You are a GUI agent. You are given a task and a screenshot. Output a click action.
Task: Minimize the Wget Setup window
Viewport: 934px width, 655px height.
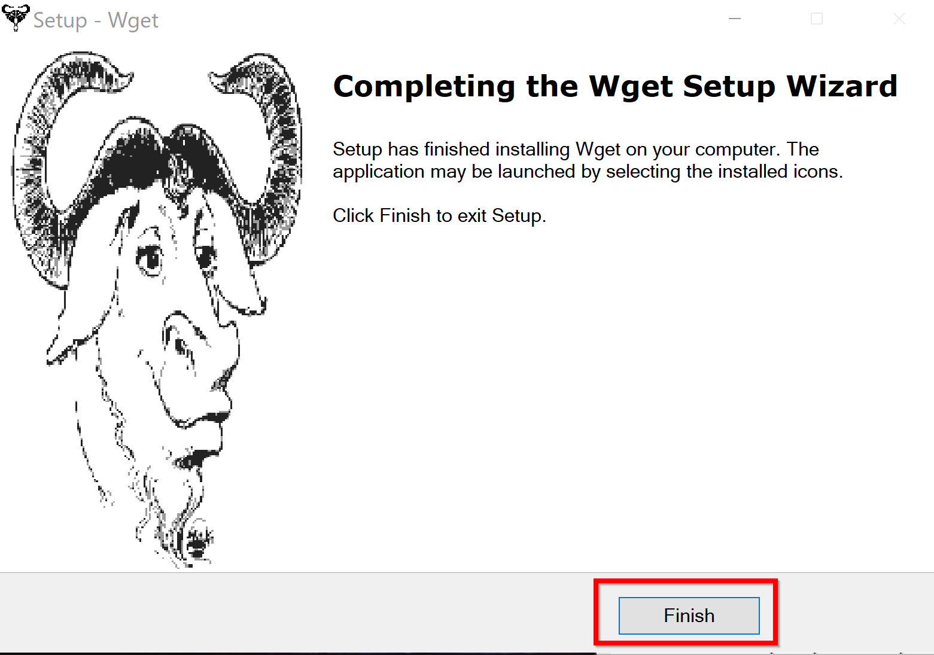[x=735, y=19]
